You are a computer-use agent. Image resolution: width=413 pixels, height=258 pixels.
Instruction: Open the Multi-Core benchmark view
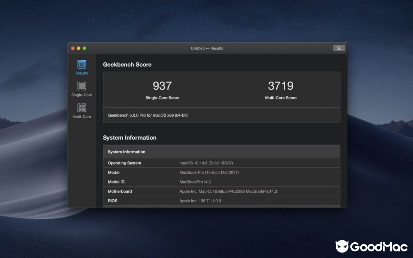coord(81,111)
